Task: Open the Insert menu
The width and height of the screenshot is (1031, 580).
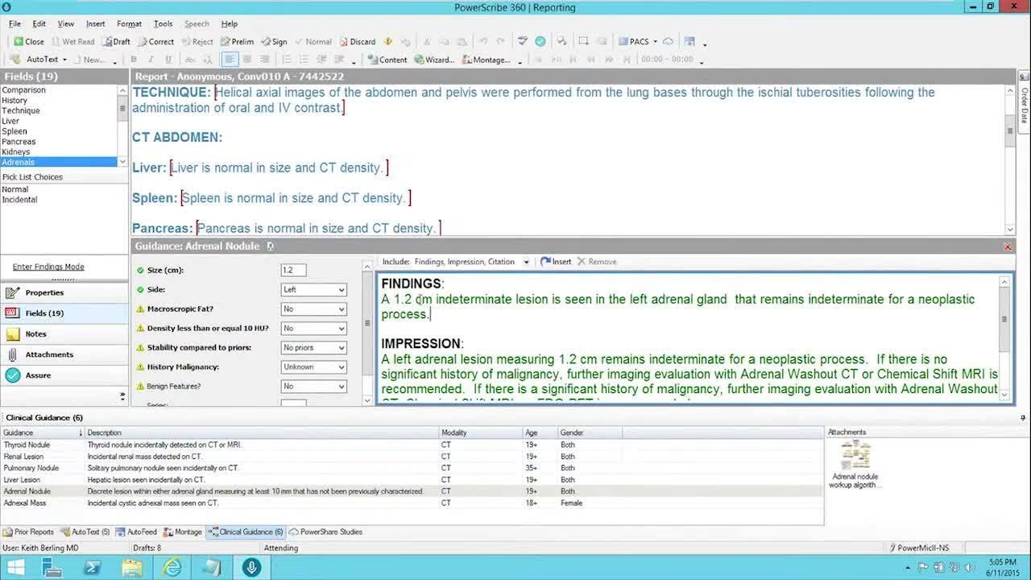Action: click(95, 24)
